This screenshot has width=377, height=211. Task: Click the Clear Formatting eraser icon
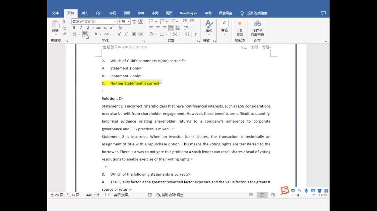120,28
